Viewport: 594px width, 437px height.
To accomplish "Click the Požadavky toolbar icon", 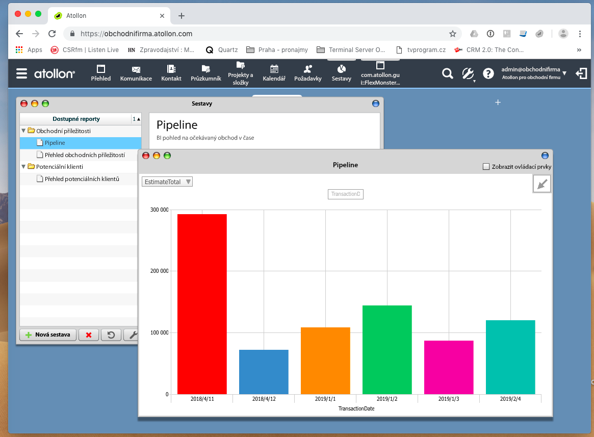I will (x=307, y=69).
